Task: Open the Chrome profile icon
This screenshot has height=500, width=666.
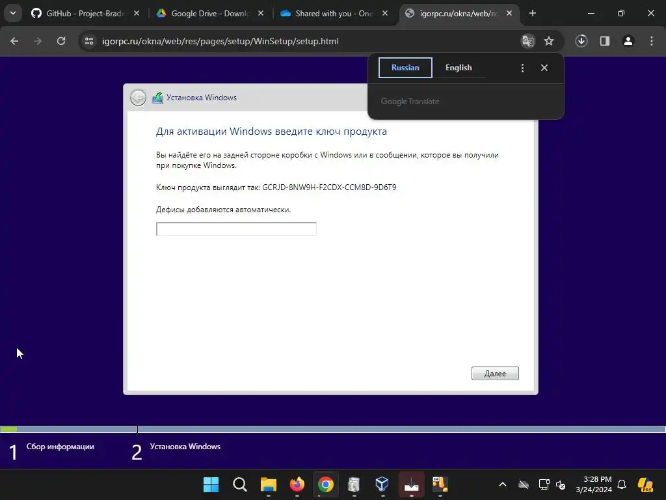Action: point(628,41)
